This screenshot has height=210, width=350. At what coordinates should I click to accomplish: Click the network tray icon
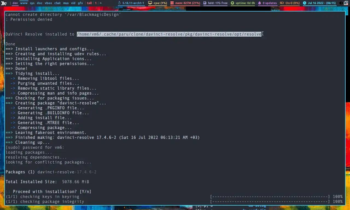[x=346, y=3]
